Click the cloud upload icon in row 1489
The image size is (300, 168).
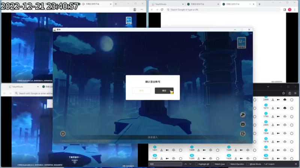click(211, 150)
